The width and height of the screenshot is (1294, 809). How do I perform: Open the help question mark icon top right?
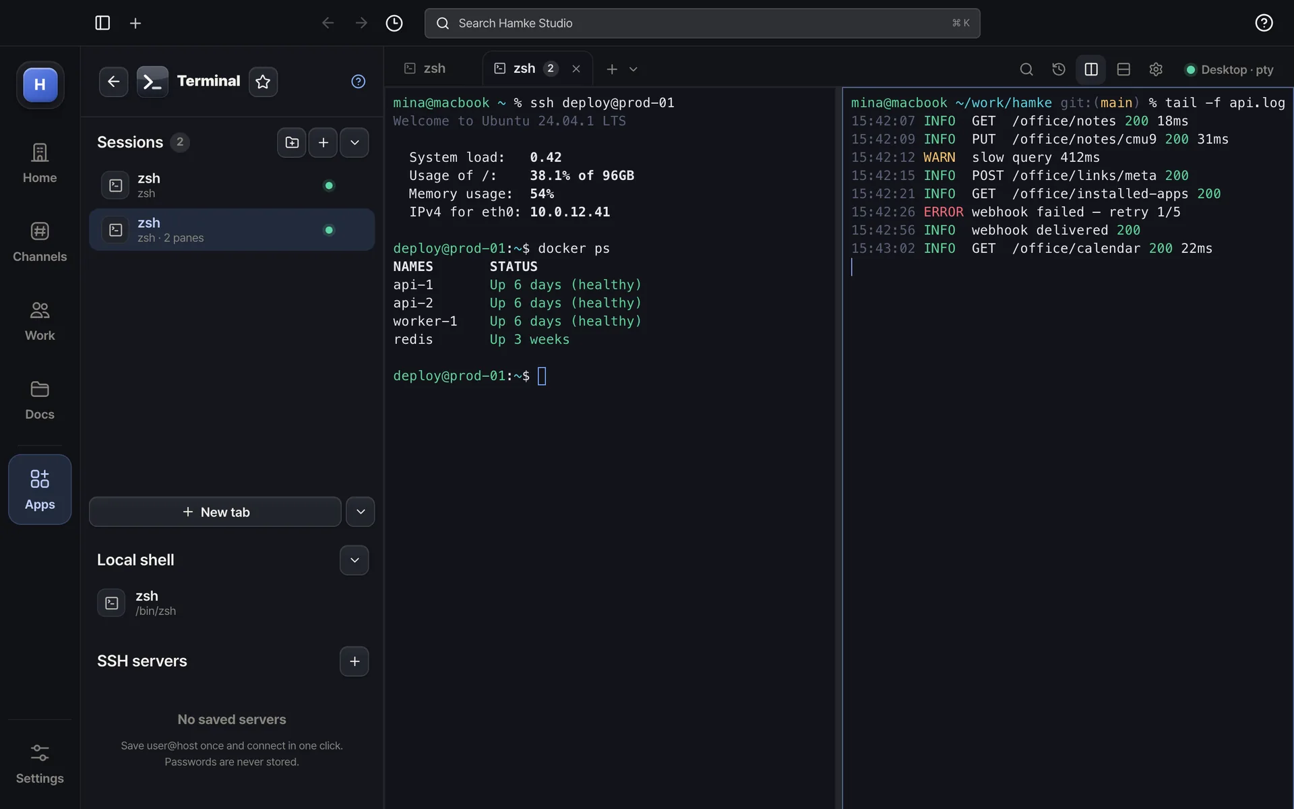pyautogui.click(x=1264, y=23)
